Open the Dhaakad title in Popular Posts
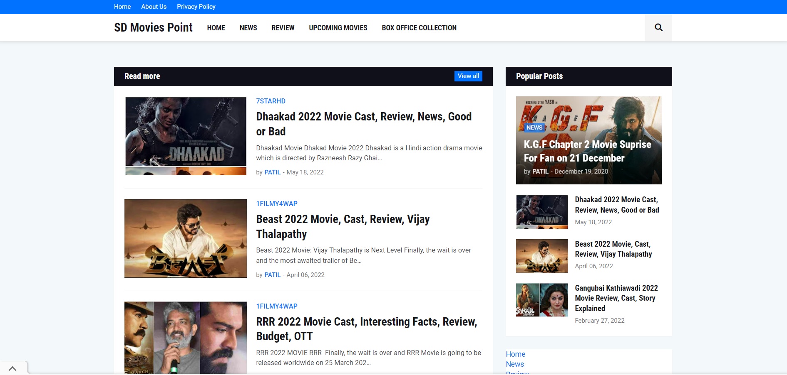 [x=617, y=205]
